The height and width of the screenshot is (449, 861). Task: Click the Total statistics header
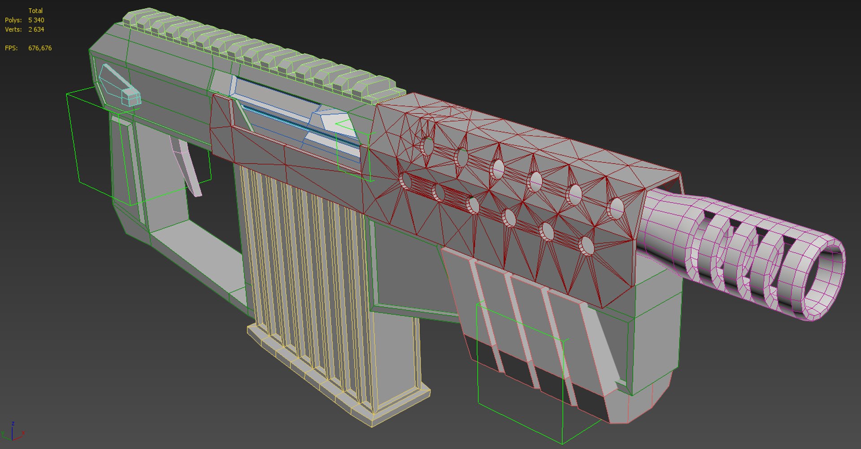coord(35,11)
